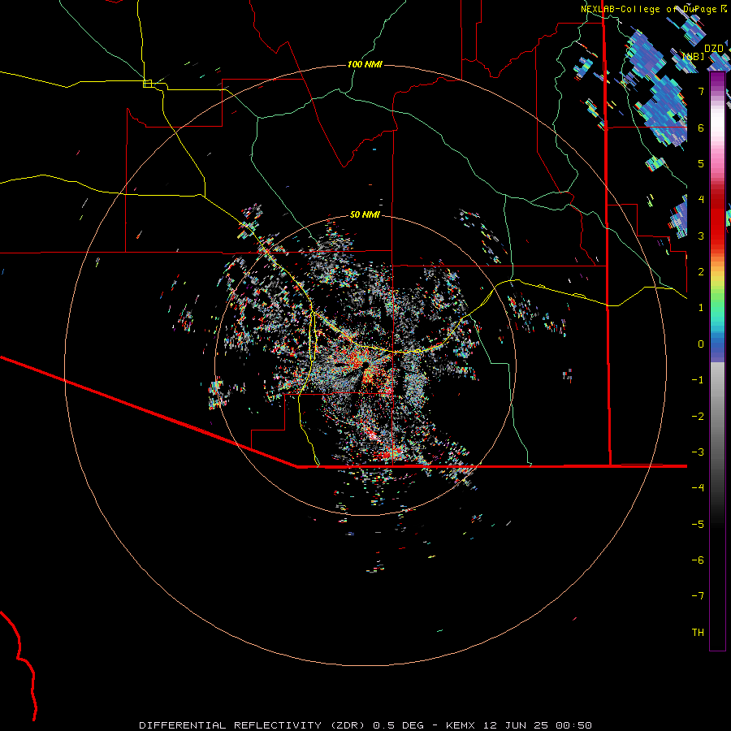This screenshot has width=731, height=731.
Task: Click the 6 value on the color scale
Action: (x=701, y=128)
